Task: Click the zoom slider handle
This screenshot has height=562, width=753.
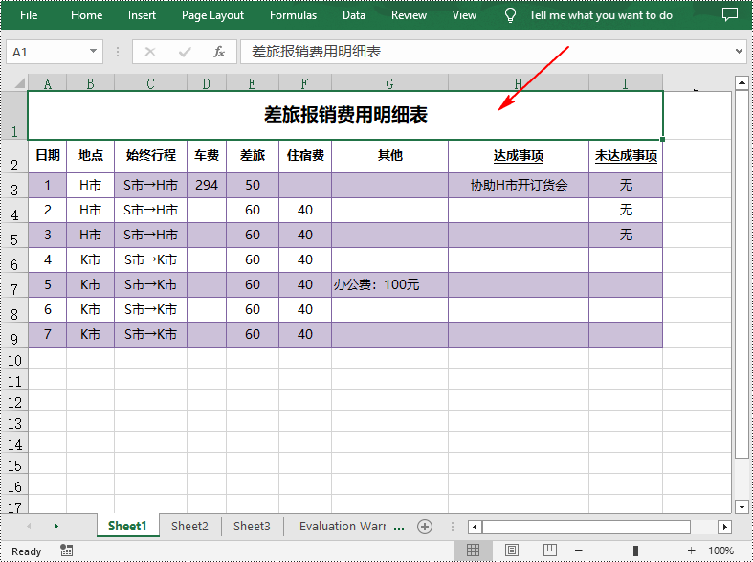Action: [x=635, y=551]
